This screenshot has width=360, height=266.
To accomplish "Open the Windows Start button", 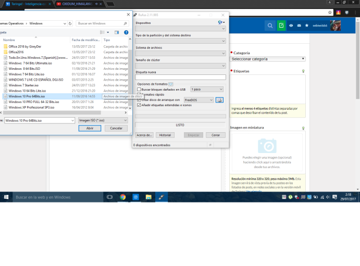I will point(6,197).
